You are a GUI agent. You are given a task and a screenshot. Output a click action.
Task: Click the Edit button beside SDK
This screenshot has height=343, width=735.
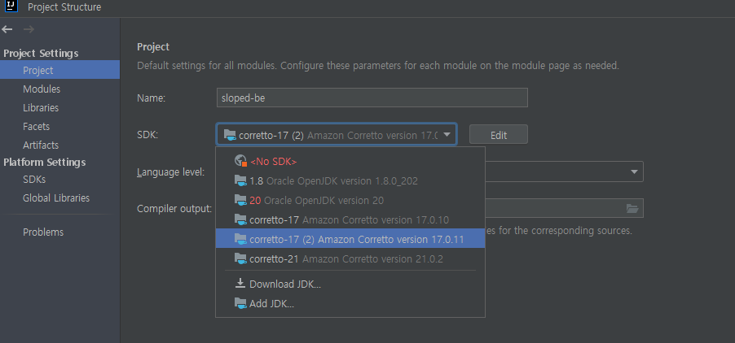click(x=498, y=135)
